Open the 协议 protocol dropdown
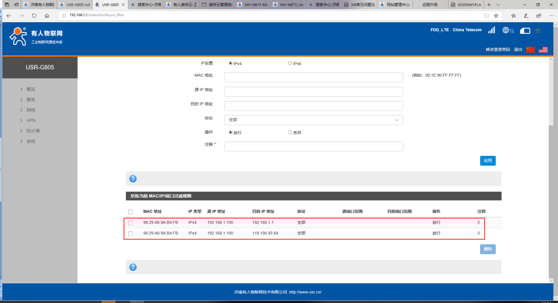Image resolution: width=558 pixels, height=303 pixels. [314, 120]
